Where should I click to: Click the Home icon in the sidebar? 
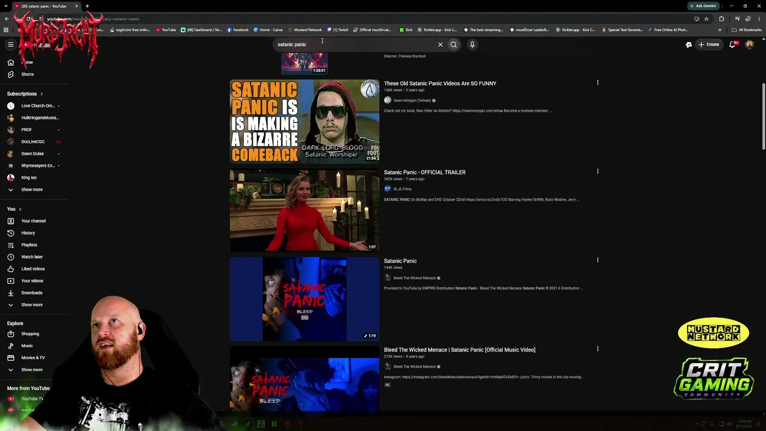(10, 62)
